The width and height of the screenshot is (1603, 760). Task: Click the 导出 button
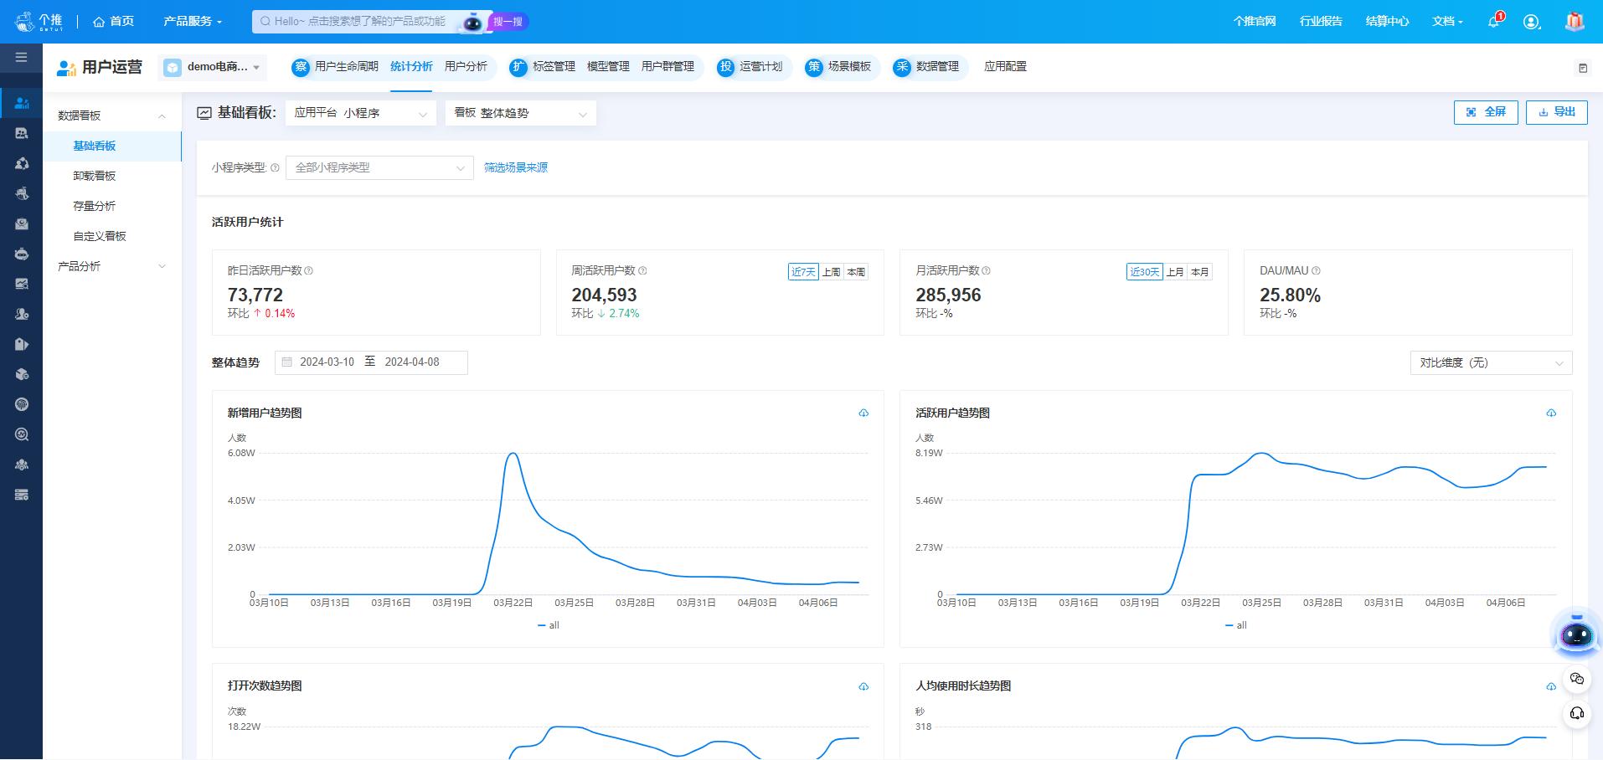pyautogui.click(x=1556, y=112)
